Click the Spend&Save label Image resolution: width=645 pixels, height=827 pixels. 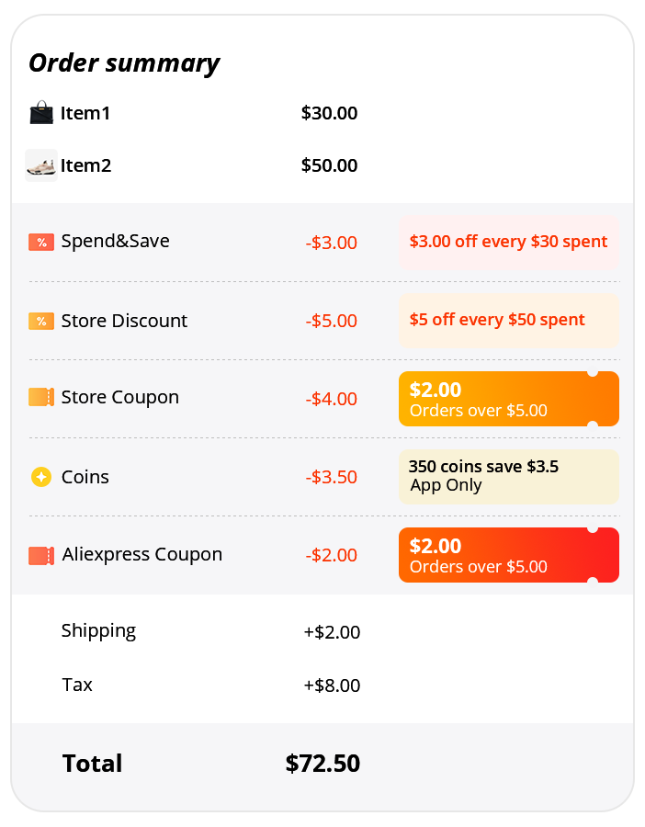pyautogui.click(x=115, y=242)
